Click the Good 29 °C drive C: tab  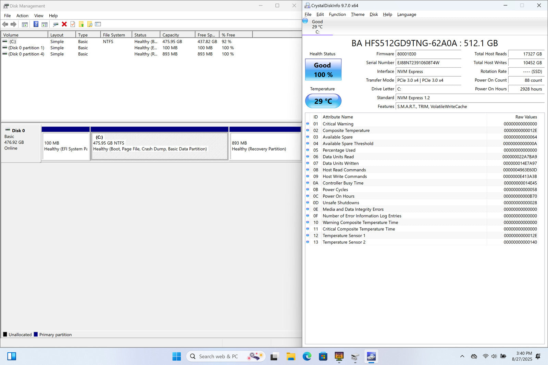317,26
